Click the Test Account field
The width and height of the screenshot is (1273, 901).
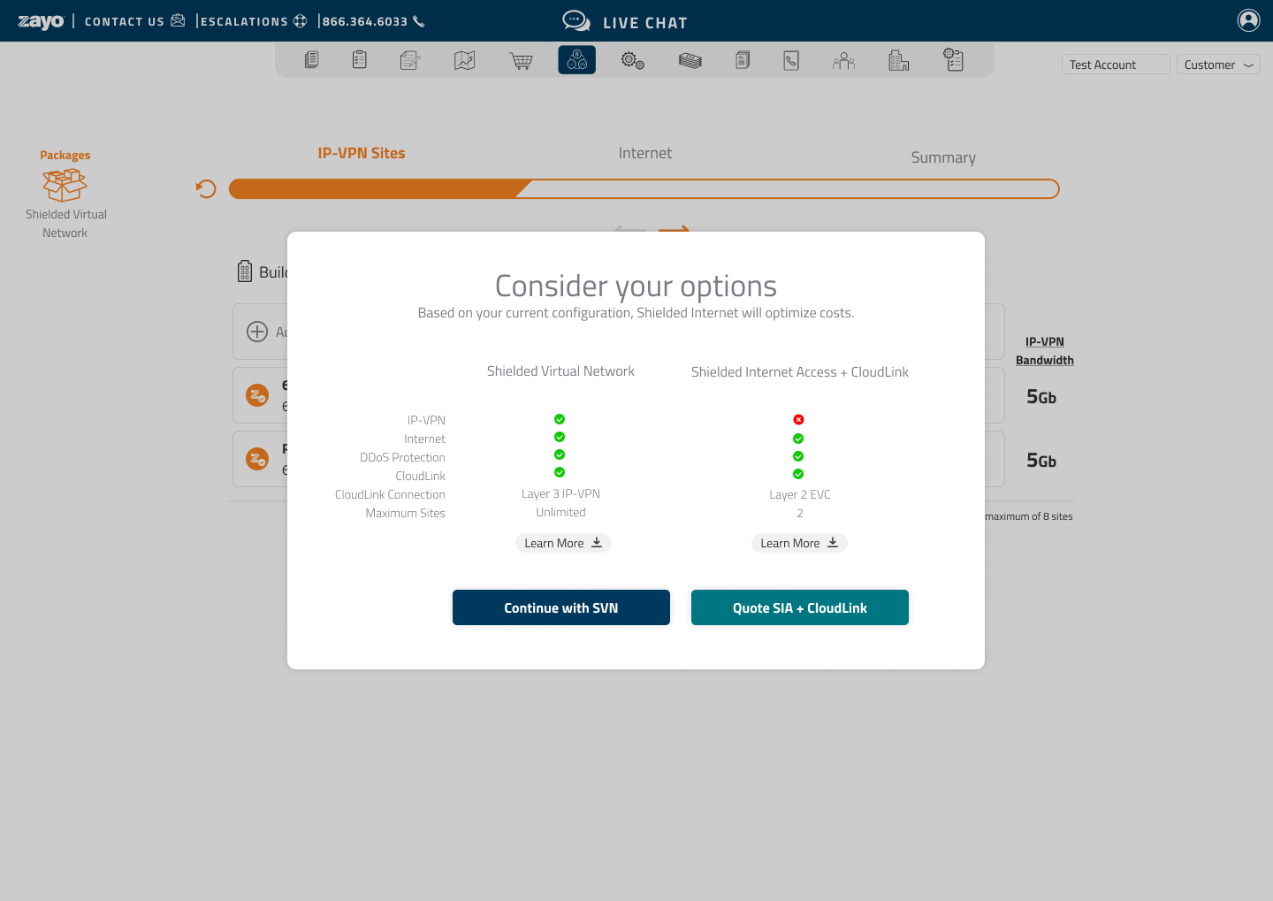click(1116, 65)
